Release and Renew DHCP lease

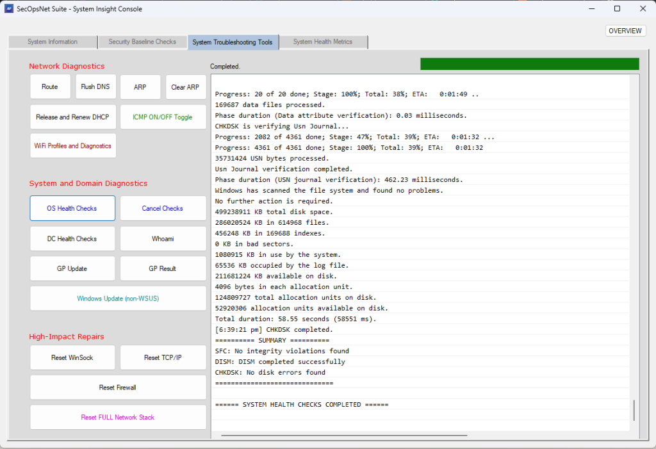click(x=73, y=117)
